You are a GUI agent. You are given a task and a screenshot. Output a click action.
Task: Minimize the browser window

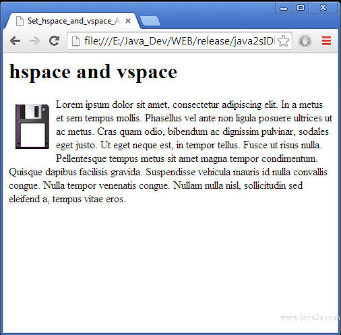click(x=284, y=8)
